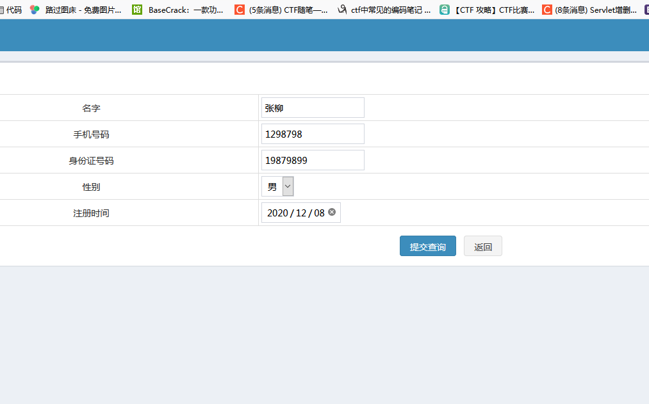Open the 代码 bookmark folder
This screenshot has width=649, height=404.
[x=13, y=10]
